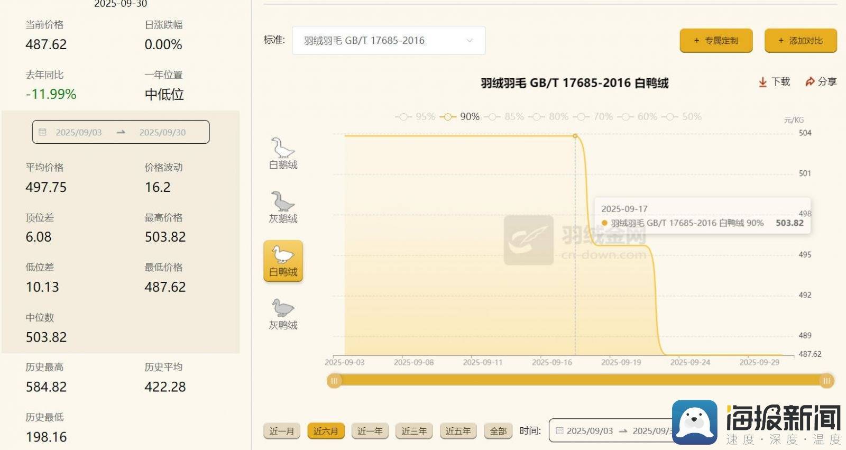Toggle the 85% legend series
Image resolution: width=846 pixels, height=450 pixels.
[504, 117]
